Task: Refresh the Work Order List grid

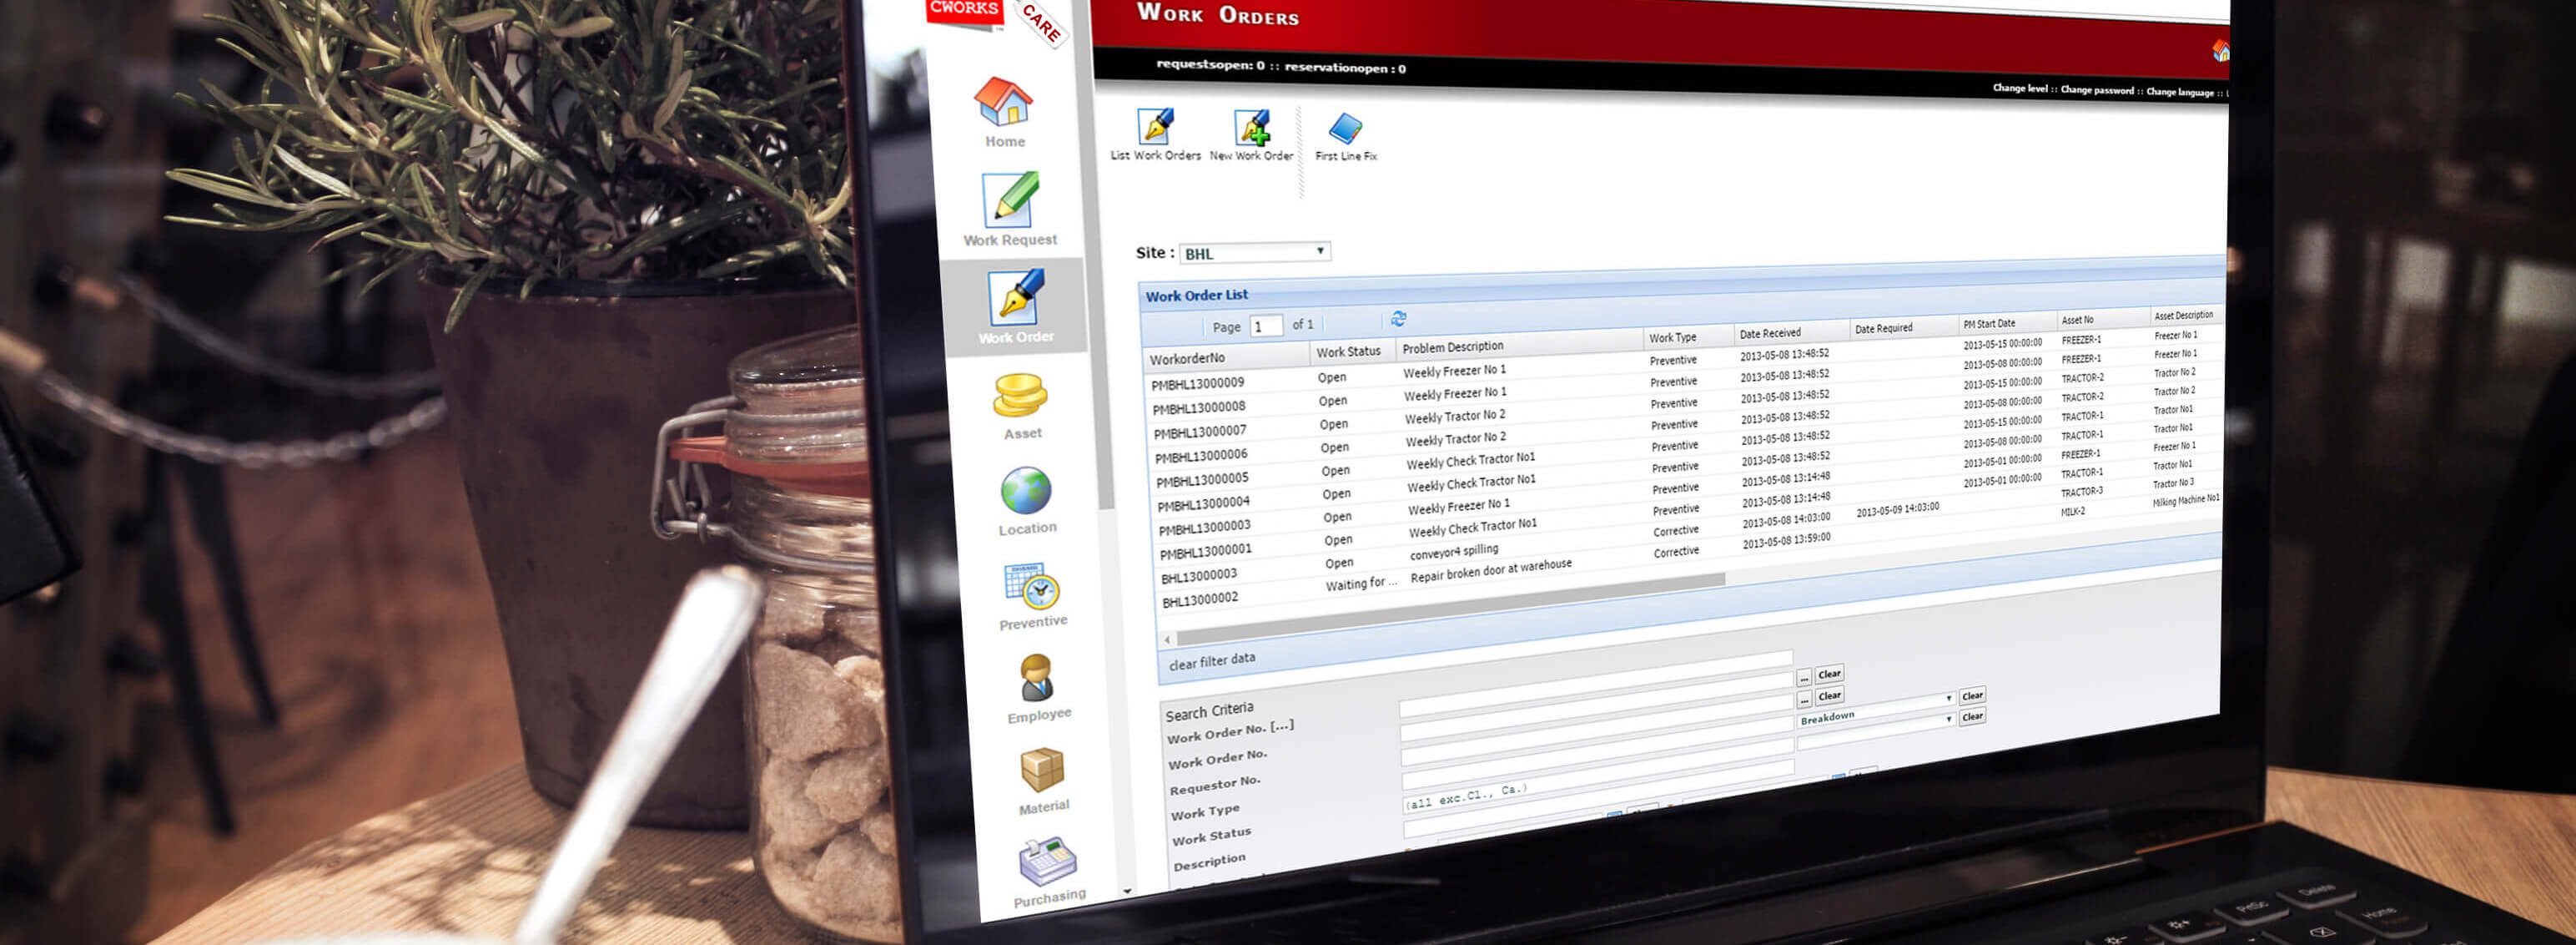Action: (x=1398, y=318)
